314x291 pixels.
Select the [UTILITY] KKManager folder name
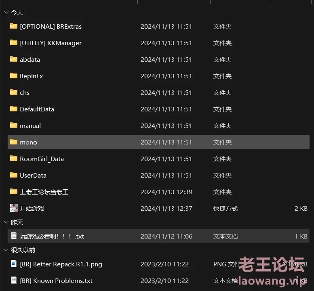pyautogui.click(x=51, y=43)
